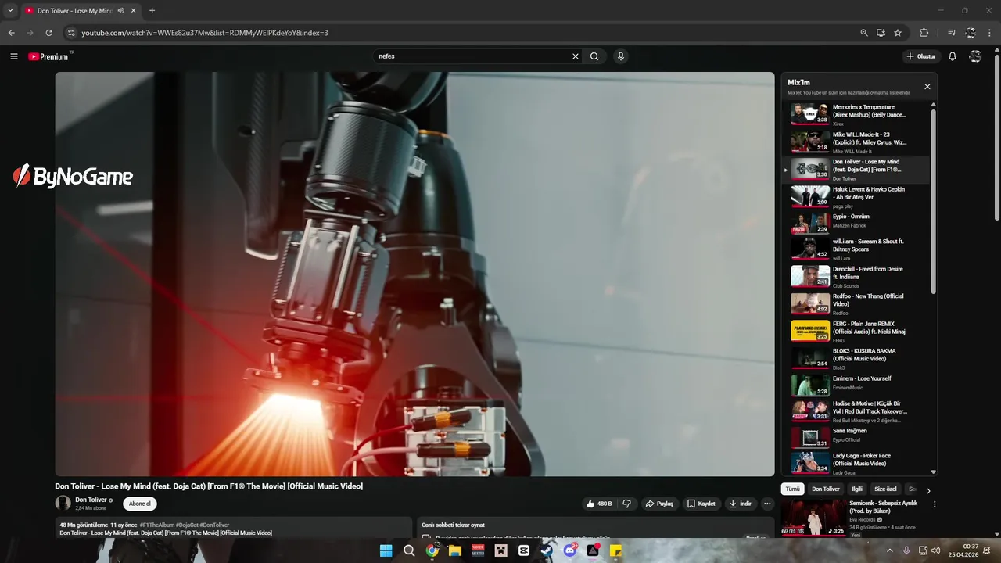Open the Chrome profile avatar

tap(971, 33)
